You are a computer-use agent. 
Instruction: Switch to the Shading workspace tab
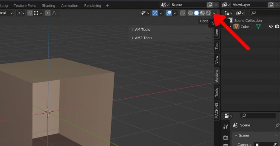[x=48, y=5]
